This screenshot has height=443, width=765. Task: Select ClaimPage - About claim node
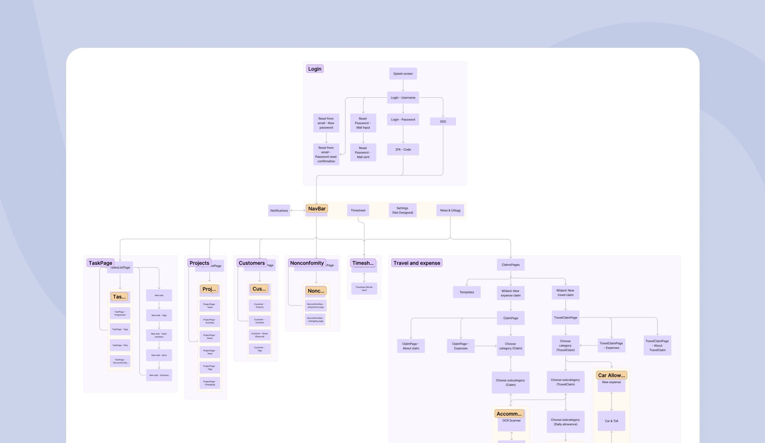pyautogui.click(x=411, y=346)
